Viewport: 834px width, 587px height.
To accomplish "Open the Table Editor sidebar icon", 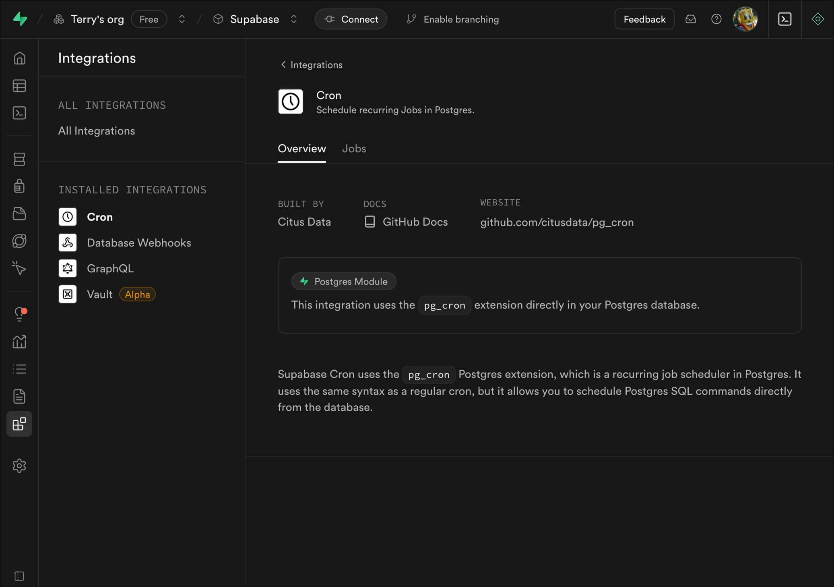I will click(x=19, y=86).
